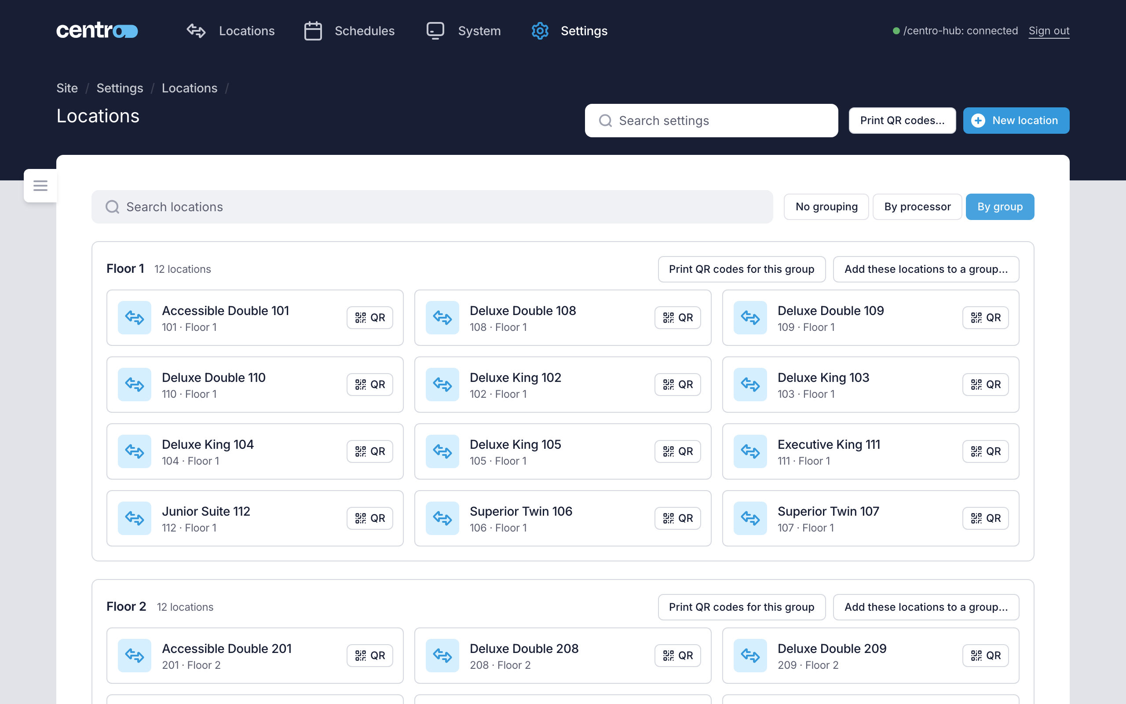Click Deluxe King 103 location icon
Screen dimensions: 1126x704
click(750, 385)
